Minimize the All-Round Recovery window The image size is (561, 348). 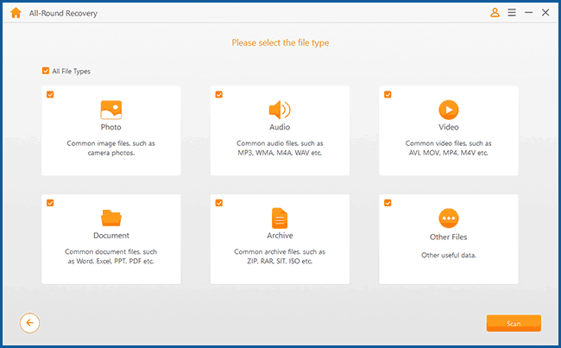click(x=529, y=13)
